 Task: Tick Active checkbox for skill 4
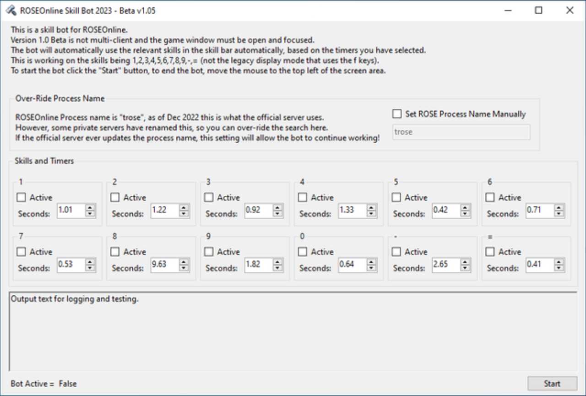coord(303,197)
